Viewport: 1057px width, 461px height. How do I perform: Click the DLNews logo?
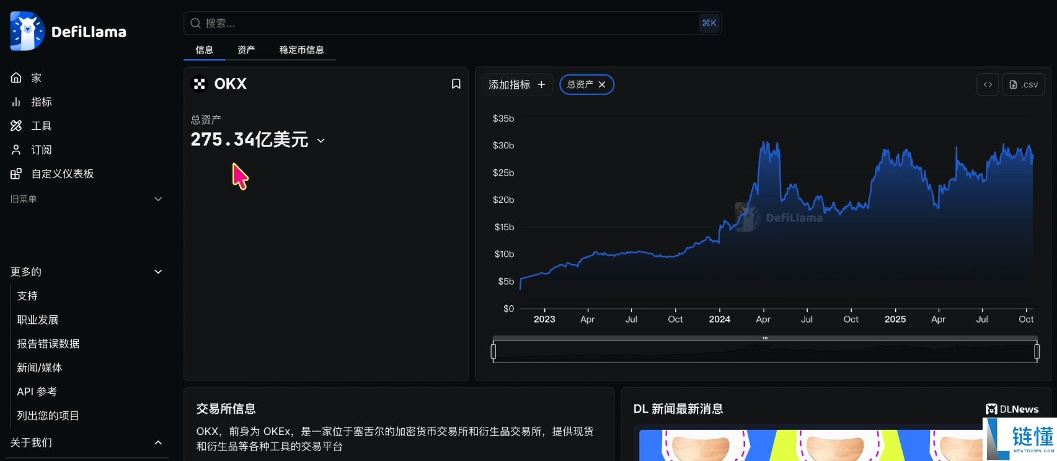[x=1012, y=409]
